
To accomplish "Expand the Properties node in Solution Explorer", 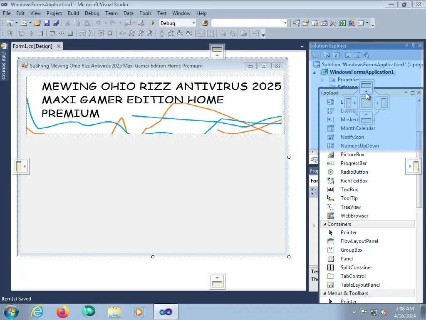I will (x=322, y=80).
